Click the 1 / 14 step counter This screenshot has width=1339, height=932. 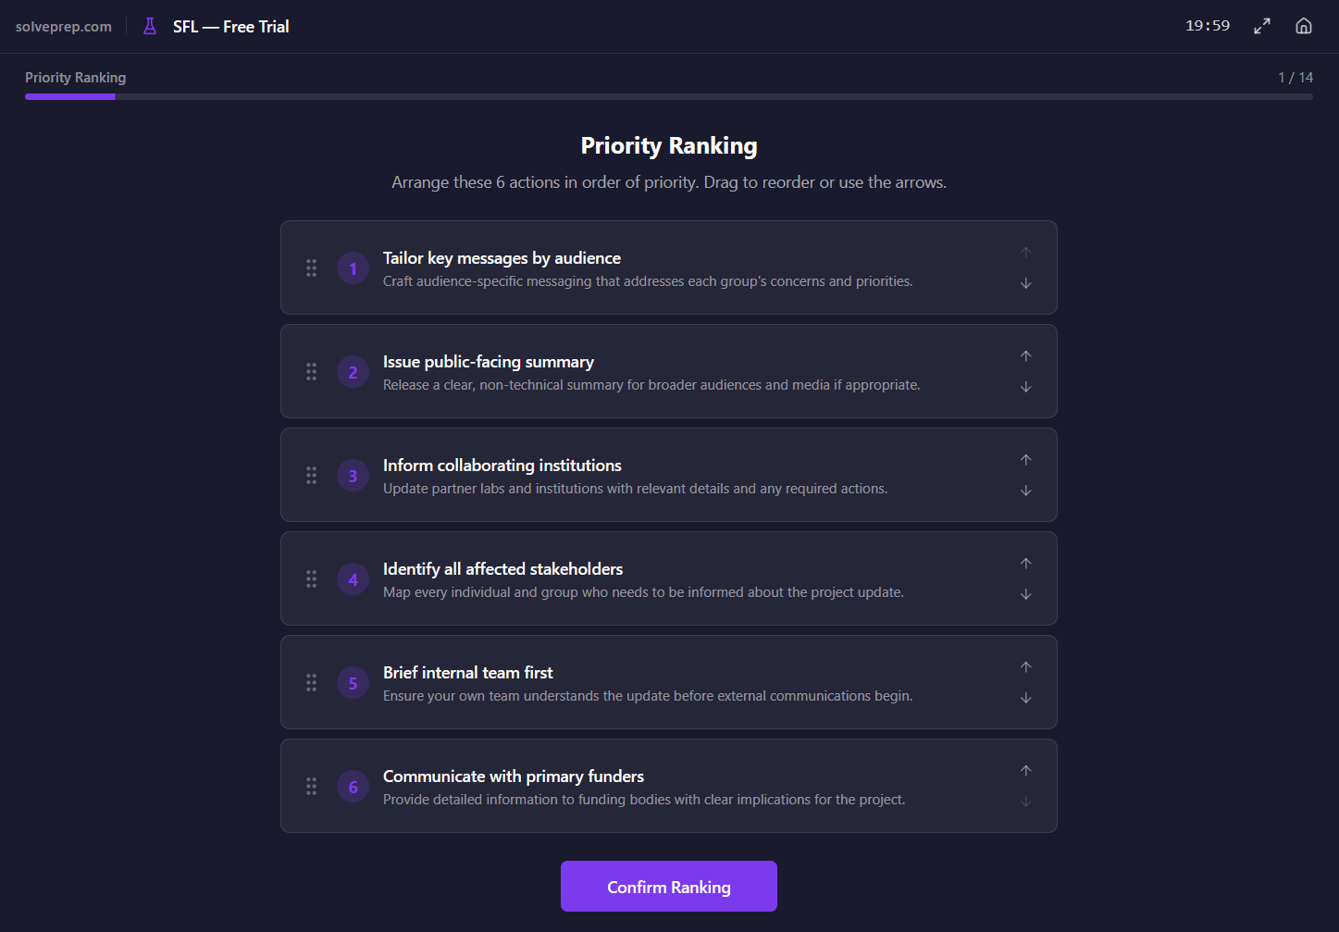coord(1295,78)
